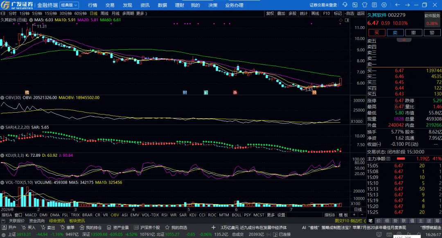Image resolution: width=442 pixels, height=238 pixels.
Task: Open 我的自选 star favorites icon
Action: coord(167,227)
